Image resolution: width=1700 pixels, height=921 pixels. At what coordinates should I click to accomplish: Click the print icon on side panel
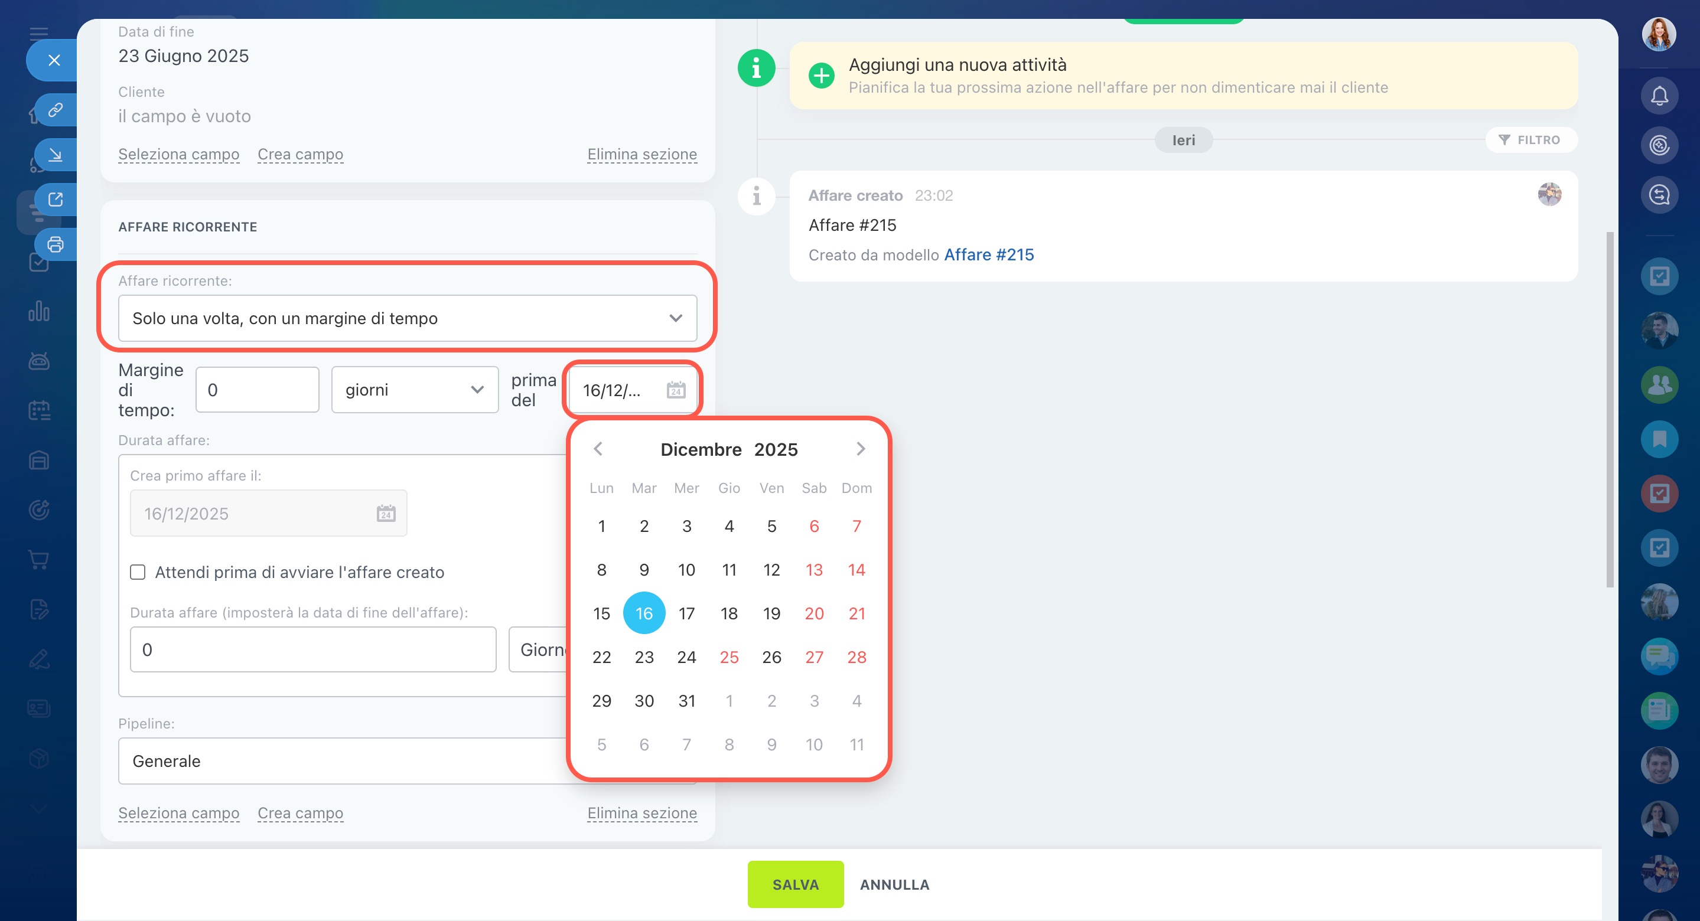[x=56, y=245]
